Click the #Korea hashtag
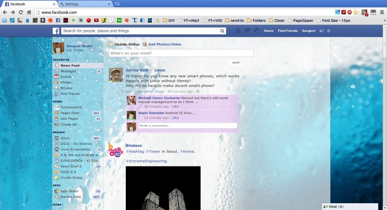The height and width of the screenshot is (210, 387). [x=188, y=152]
